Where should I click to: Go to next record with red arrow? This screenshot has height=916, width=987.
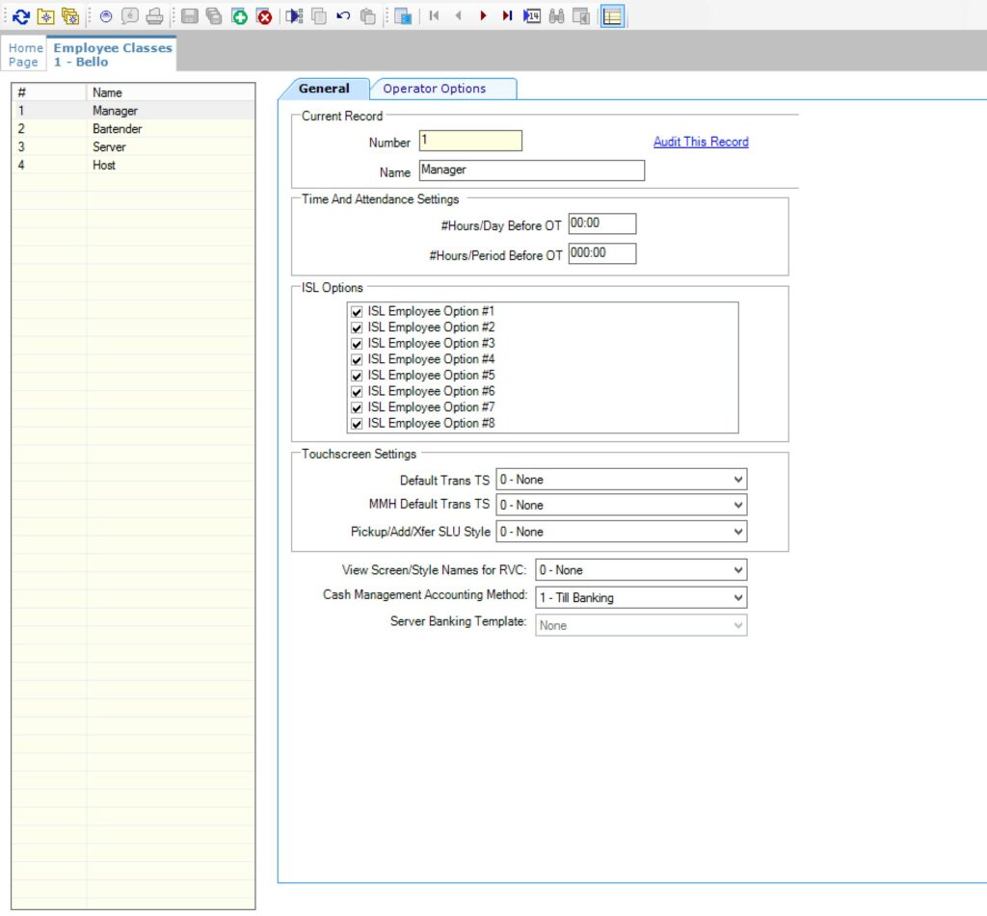(483, 16)
